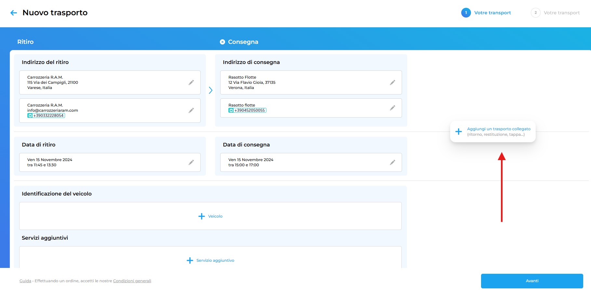Image resolution: width=591 pixels, height=290 pixels.
Task: Open pickup time card tra 11:45 e 13:30
Action: click(x=110, y=162)
